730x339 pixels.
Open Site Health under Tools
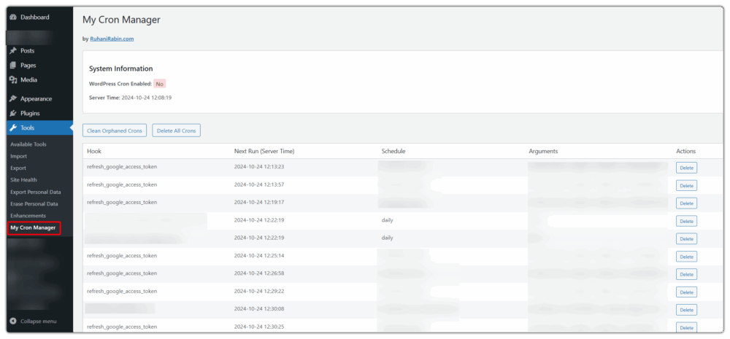[x=23, y=180]
